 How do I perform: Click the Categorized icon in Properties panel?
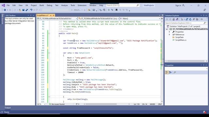pos(167,72)
